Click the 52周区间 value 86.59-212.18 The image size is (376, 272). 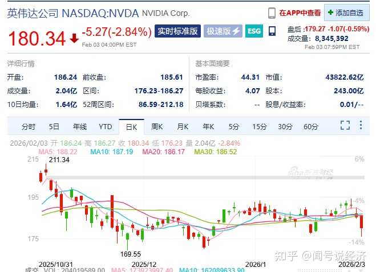[x=161, y=105]
